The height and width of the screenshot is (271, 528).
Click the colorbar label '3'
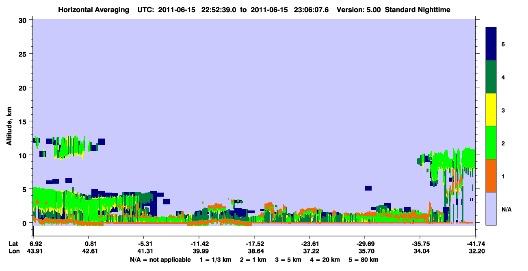point(503,110)
